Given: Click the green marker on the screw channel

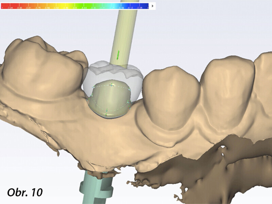Looking at the screenshot, I should (x=119, y=54).
